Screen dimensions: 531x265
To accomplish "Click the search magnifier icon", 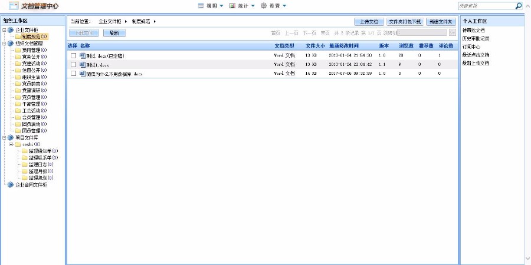I will pos(519,6).
